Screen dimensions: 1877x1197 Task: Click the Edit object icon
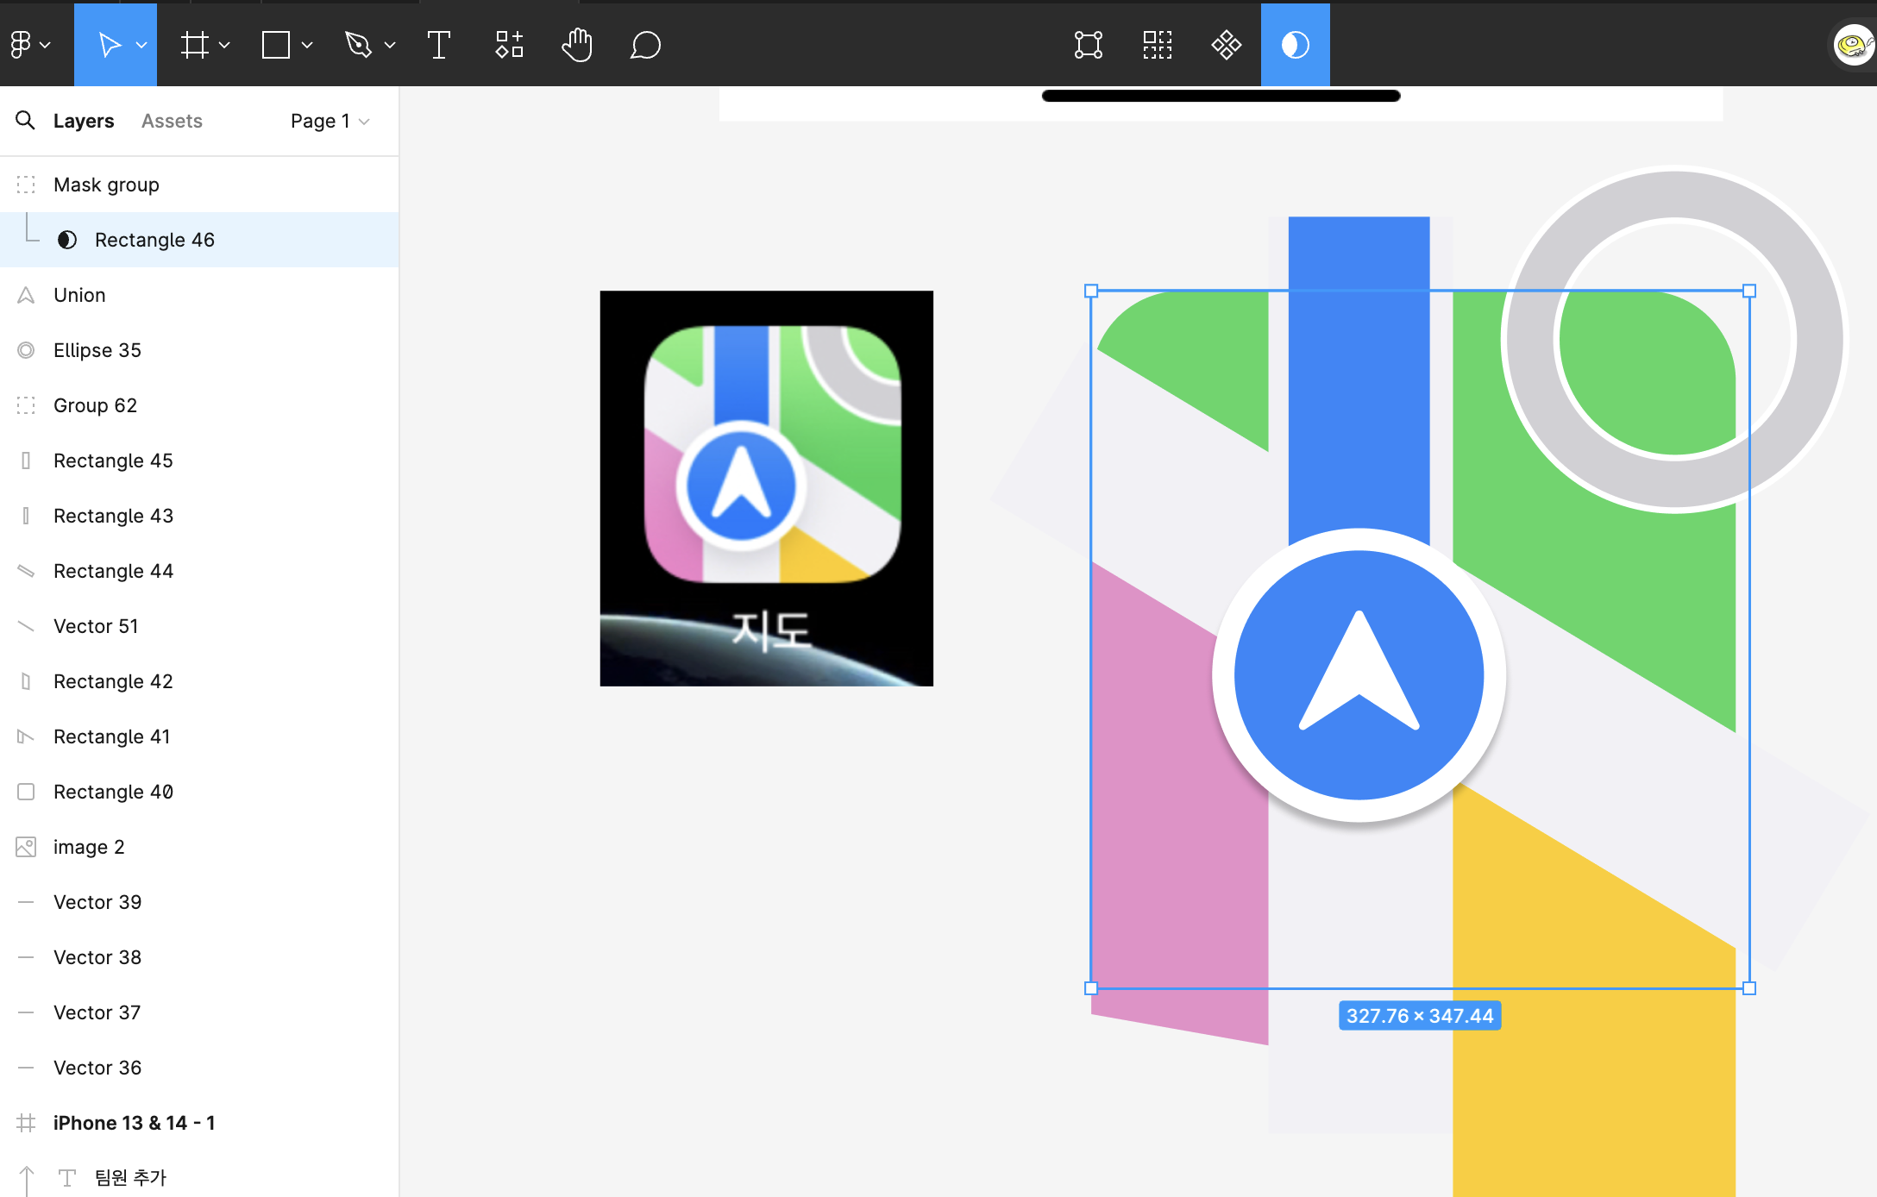click(x=1088, y=45)
